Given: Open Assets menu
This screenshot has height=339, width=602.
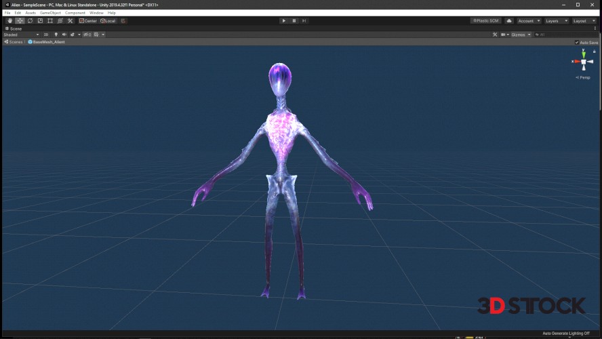Looking at the screenshot, I should [31, 13].
